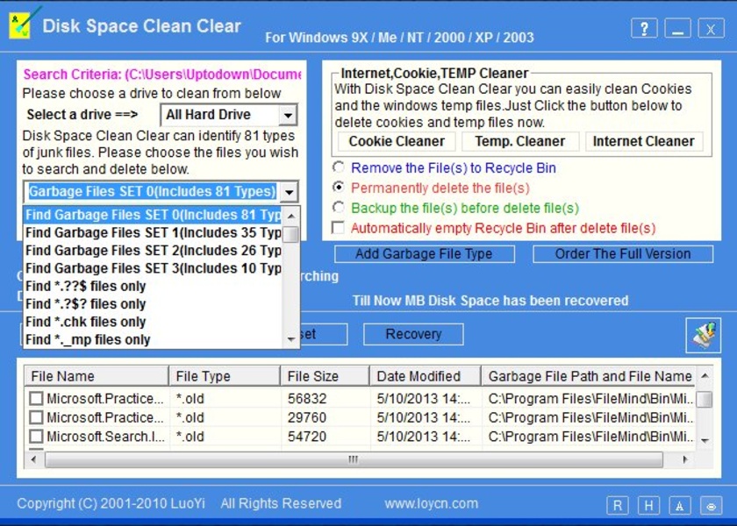Click the H button in footer

(x=648, y=506)
